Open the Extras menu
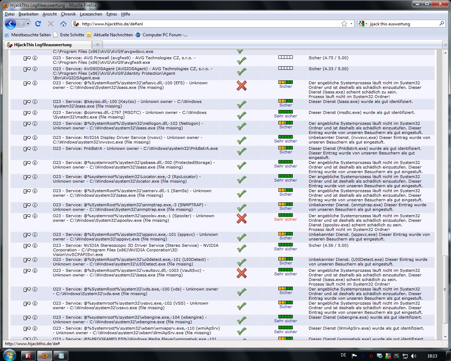Image resolution: width=451 pixels, height=361 pixels. [x=111, y=14]
